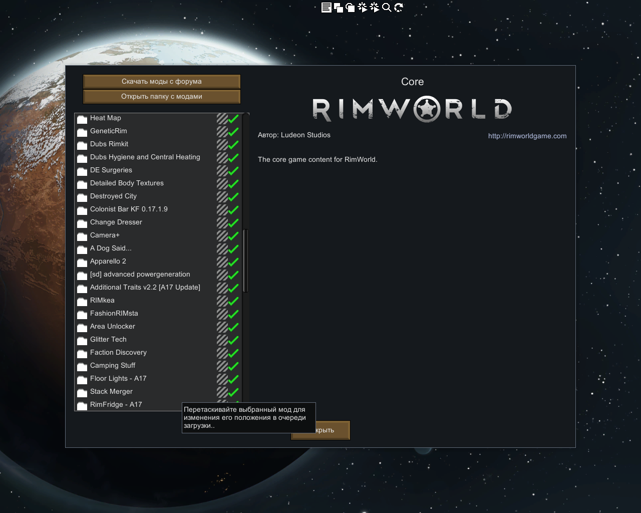
Task: Click the folder icon beside Heat Map
Action: (x=82, y=119)
